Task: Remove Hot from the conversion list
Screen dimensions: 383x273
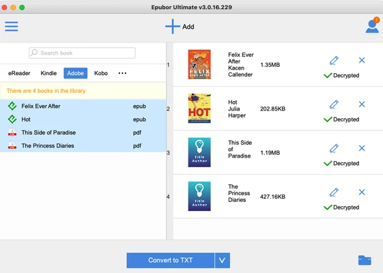Action: 362,104
